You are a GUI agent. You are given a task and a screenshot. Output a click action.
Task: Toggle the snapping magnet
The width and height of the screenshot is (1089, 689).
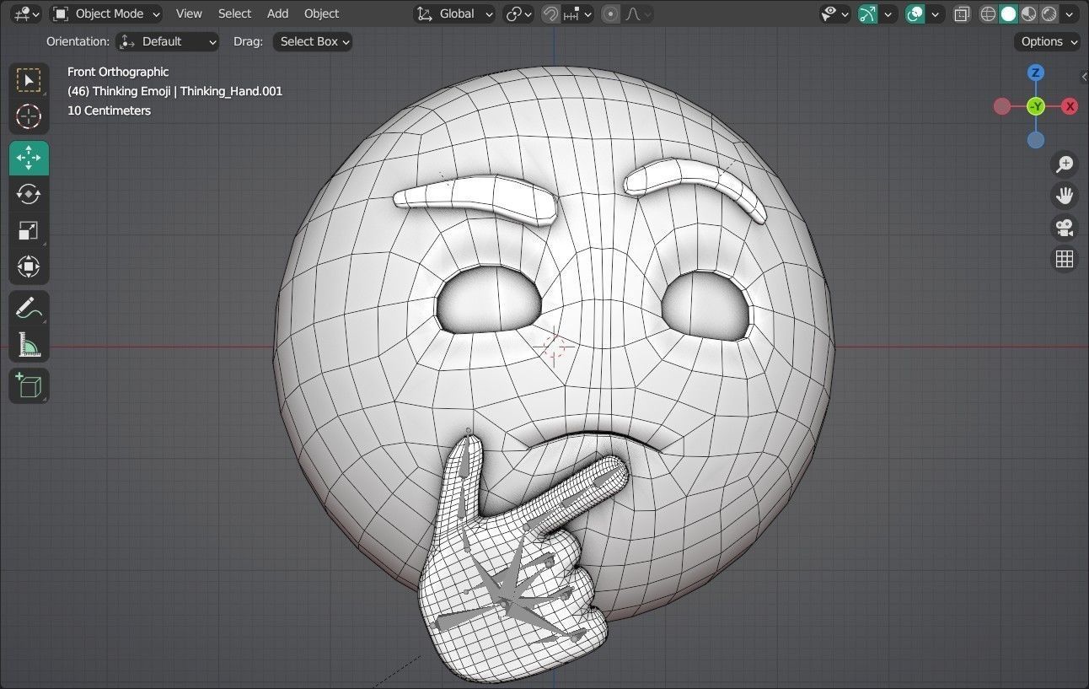[x=550, y=13]
